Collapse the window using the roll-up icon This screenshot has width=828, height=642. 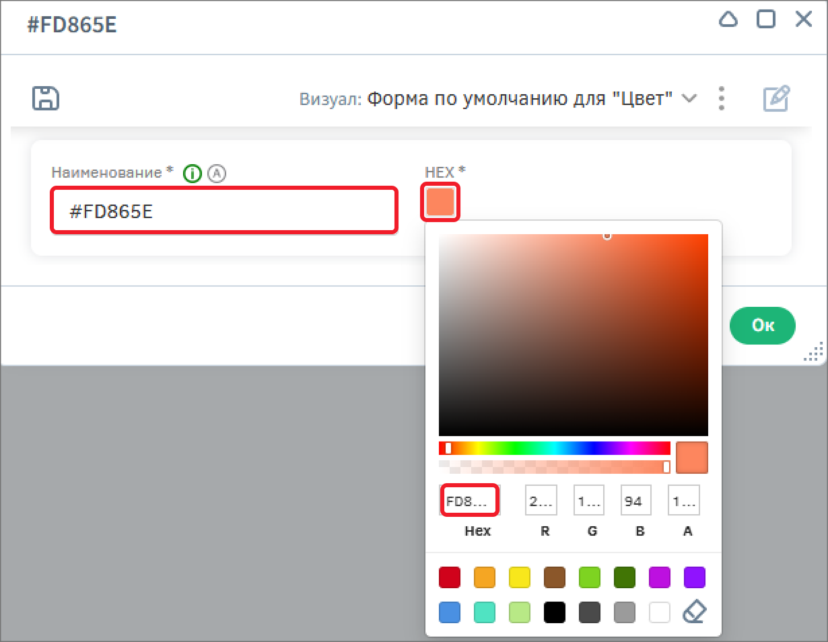[728, 20]
